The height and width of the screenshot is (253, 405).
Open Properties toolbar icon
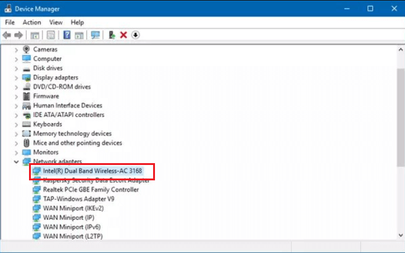51,35
